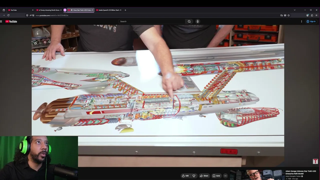
Task: Open the Adam Savage Unboxes recommended video thumbnail
Action: 257,175
